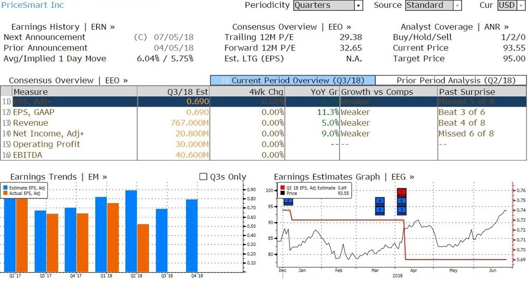Toggle the Q3s Only checkbox

(203, 177)
